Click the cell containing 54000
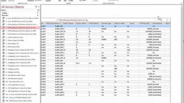This screenshot has height=103, width=184. (x=107, y=29)
